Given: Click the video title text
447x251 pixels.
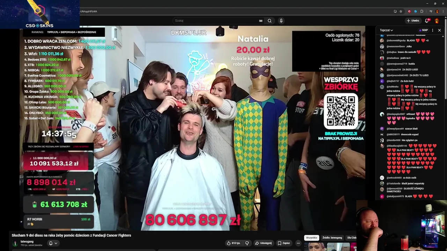Looking at the screenshot, I should tap(71, 235).
